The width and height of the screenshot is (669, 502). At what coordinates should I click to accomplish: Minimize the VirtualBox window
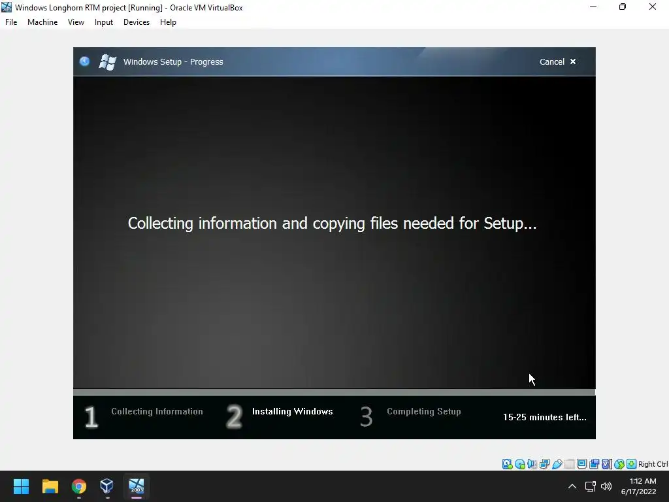click(593, 7)
